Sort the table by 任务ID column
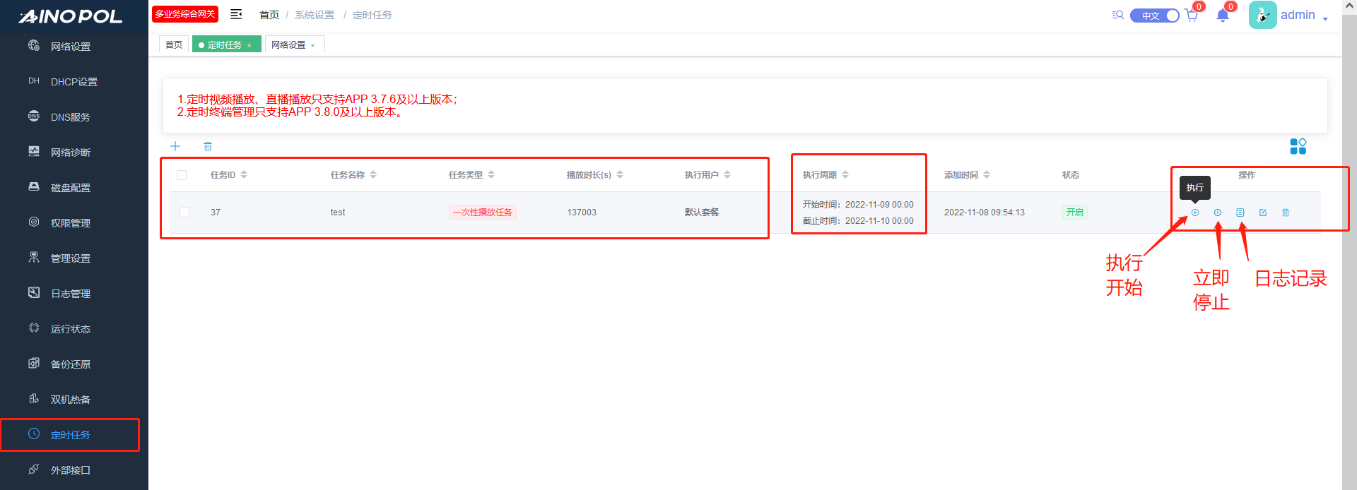1357x490 pixels. pos(244,175)
